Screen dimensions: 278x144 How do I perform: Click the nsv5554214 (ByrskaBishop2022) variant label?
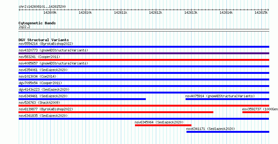(46, 44)
